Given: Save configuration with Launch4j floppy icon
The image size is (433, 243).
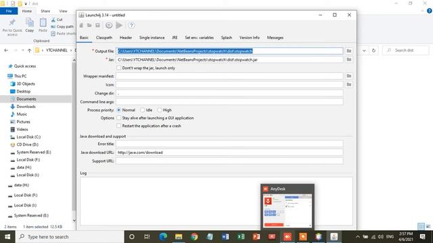Looking at the screenshot, I should click(x=97, y=26).
